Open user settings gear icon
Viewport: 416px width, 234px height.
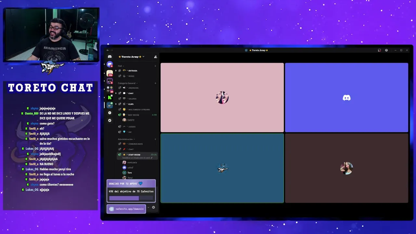click(x=153, y=207)
